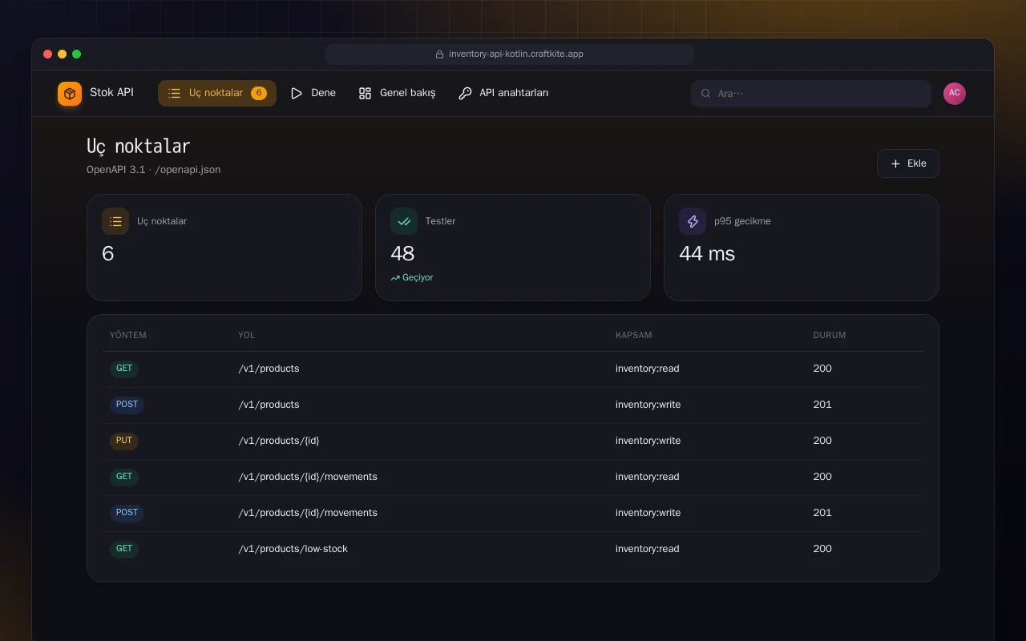Click the orange Stok API cube logo
The height and width of the screenshot is (641, 1026).
[x=70, y=94]
